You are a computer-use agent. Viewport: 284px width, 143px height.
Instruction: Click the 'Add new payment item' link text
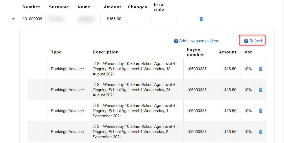click(199, 41)
